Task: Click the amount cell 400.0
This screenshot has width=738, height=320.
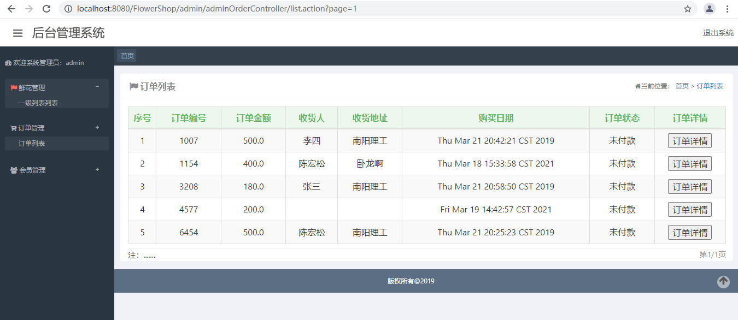Action: [254, 164]
